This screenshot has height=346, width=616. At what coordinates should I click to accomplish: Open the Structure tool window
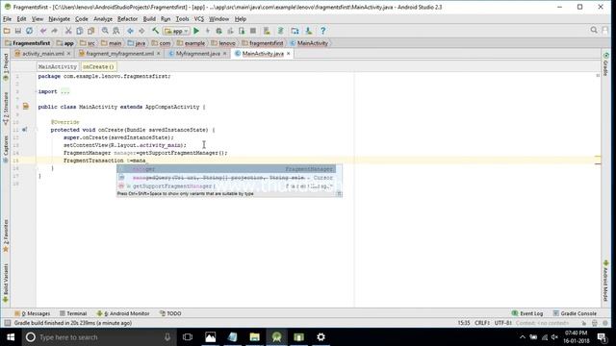6,108
